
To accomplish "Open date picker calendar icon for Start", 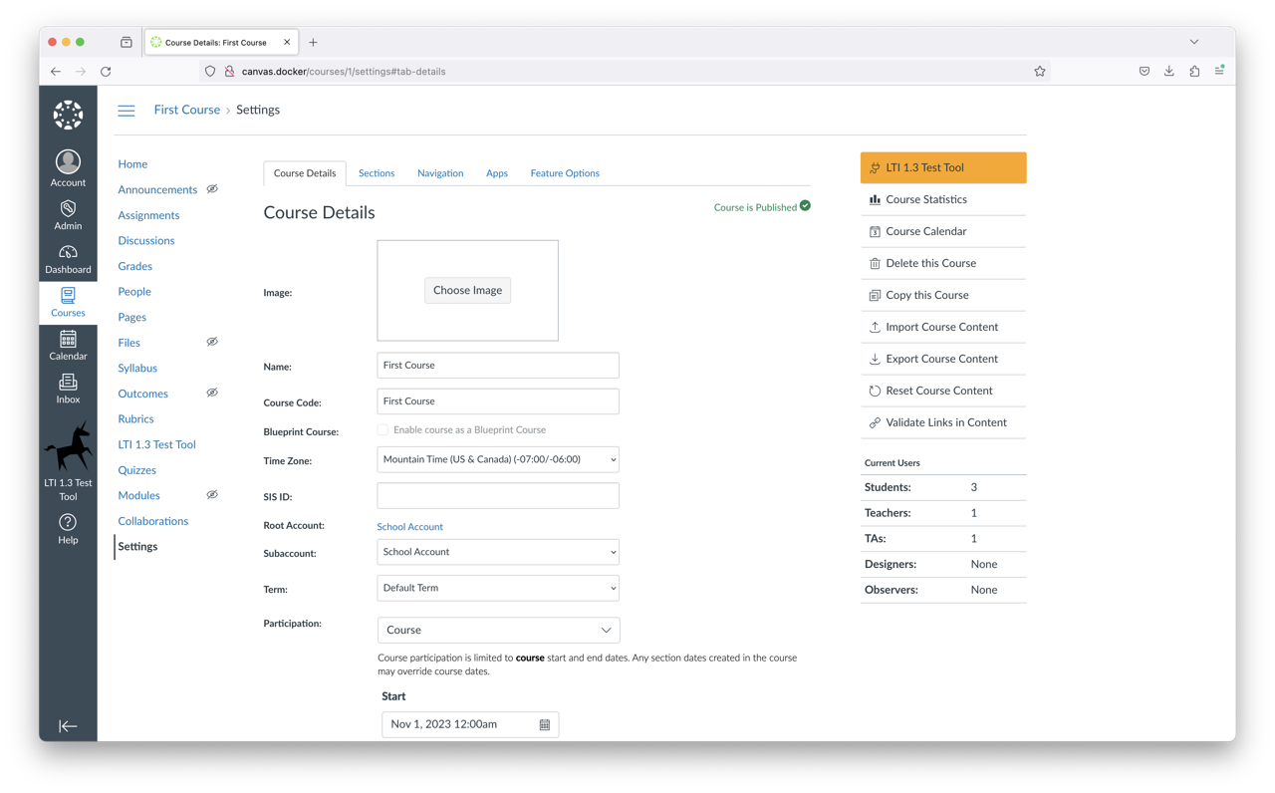I will [x=545, y=724].
